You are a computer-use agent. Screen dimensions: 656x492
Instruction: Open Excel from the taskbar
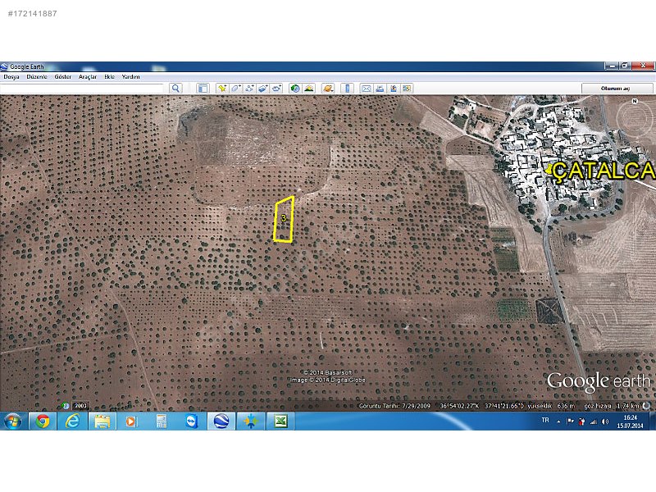pos(280,421)
